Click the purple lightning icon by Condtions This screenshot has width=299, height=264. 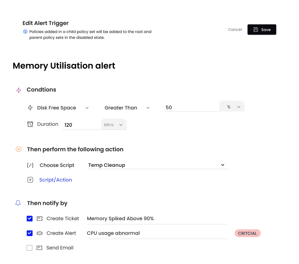coord(18,90)
